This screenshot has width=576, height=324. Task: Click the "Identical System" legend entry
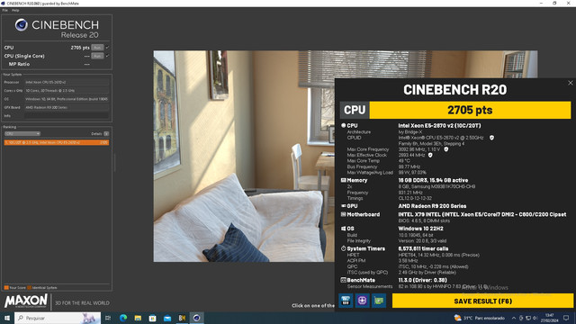(42, 288)
